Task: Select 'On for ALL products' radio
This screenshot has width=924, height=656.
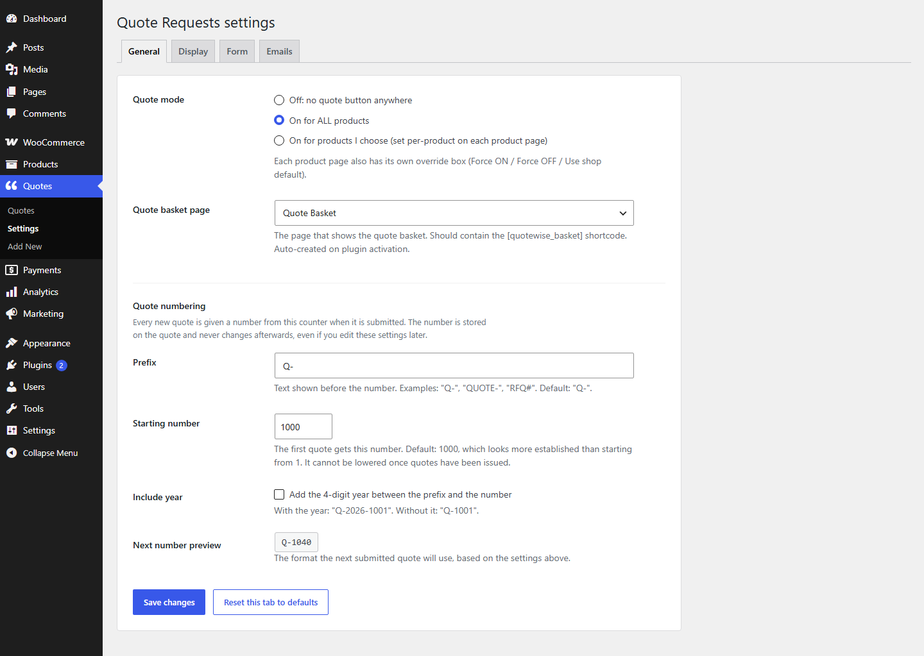Action: point(279,120)
